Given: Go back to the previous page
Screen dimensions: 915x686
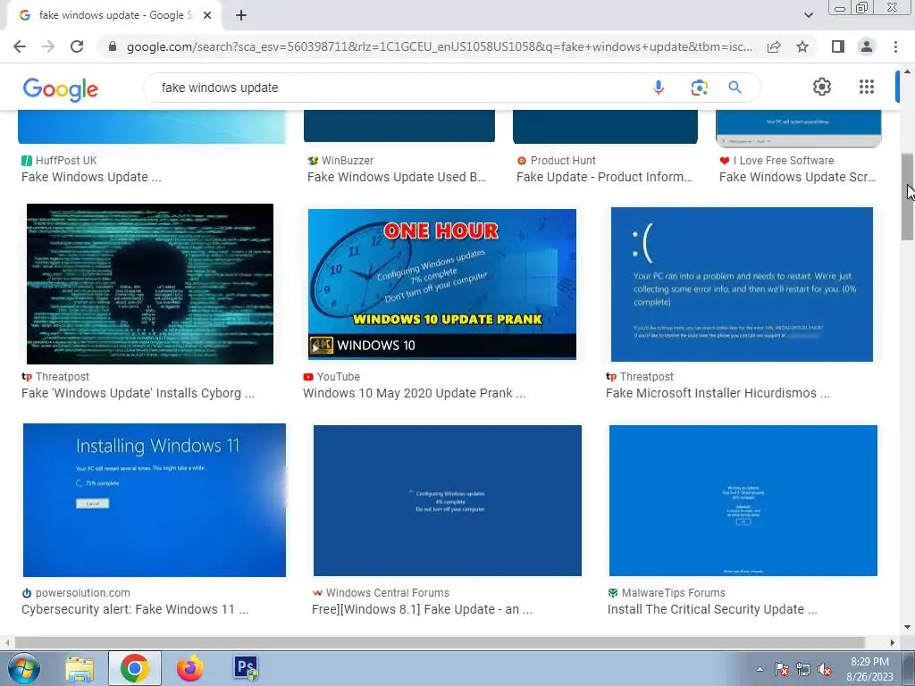Looking at the screenshot, I should click(20, 46).
